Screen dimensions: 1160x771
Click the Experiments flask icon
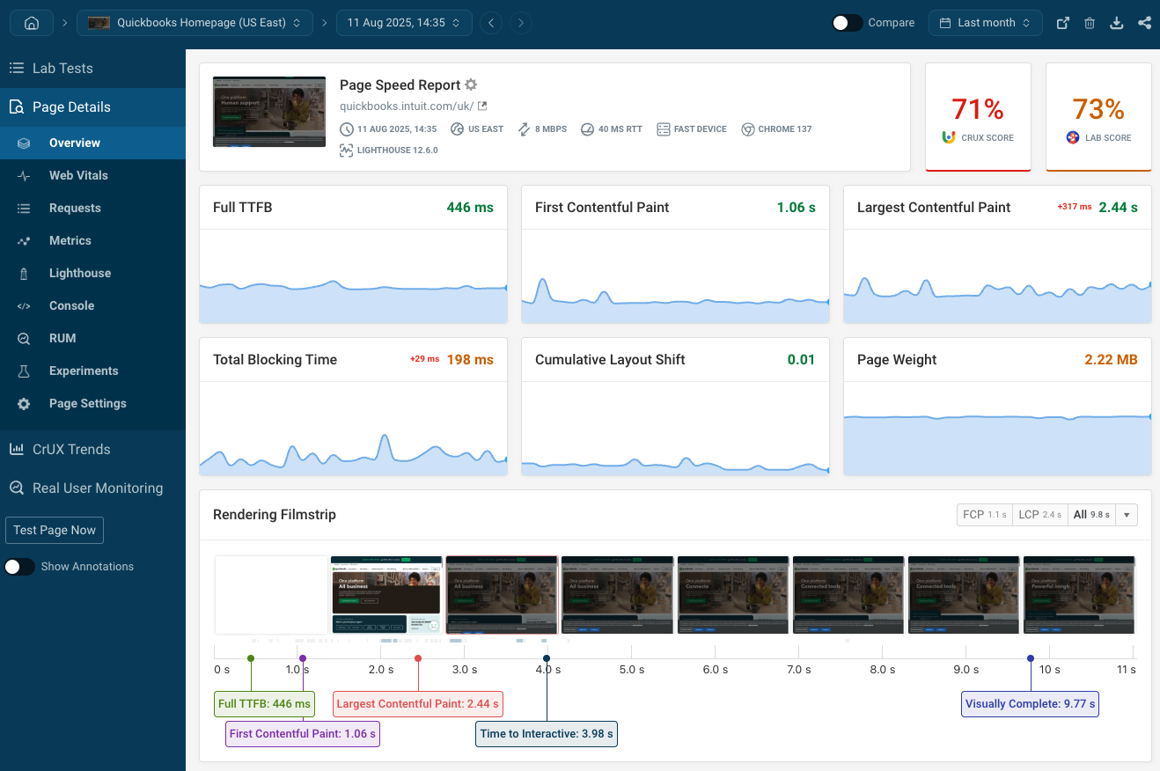pyautogui.click(x=24, y=371)
